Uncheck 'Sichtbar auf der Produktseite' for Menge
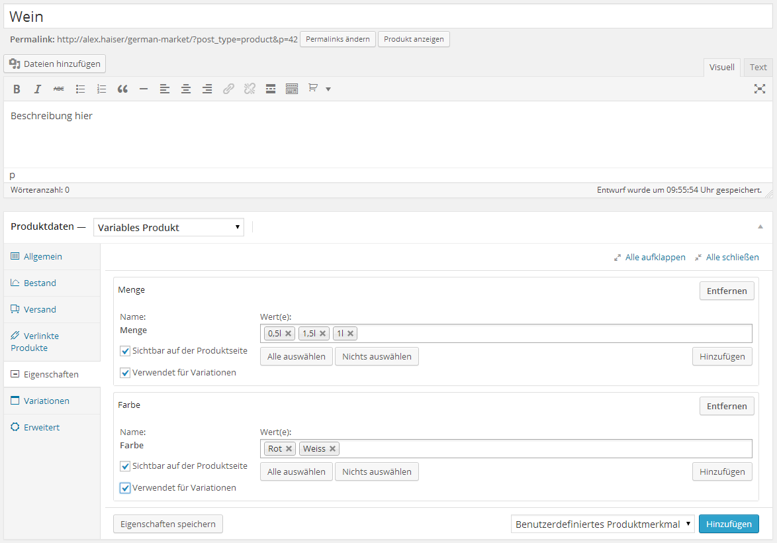Image resolution: width=777 pixels, height=543 pixels. 125,350
